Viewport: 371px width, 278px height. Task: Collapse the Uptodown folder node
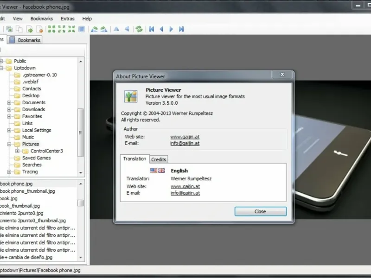[1, 68]
